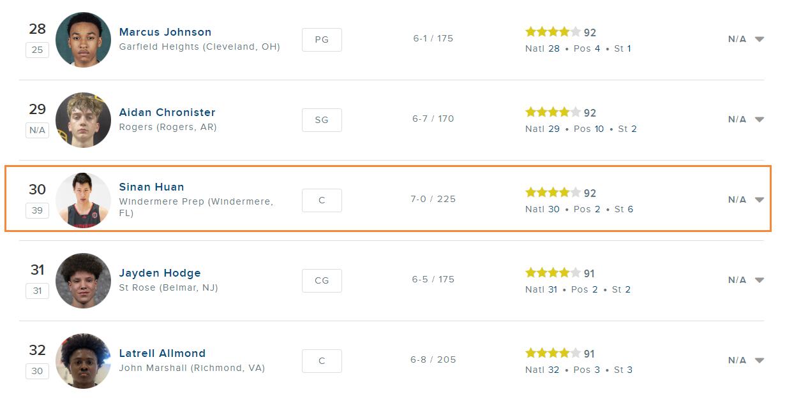This screenshot has height=399, width=801.
Task: Expand Aidan Chronister's N/A dropdown arrow
Action: (x=760, y=119)
